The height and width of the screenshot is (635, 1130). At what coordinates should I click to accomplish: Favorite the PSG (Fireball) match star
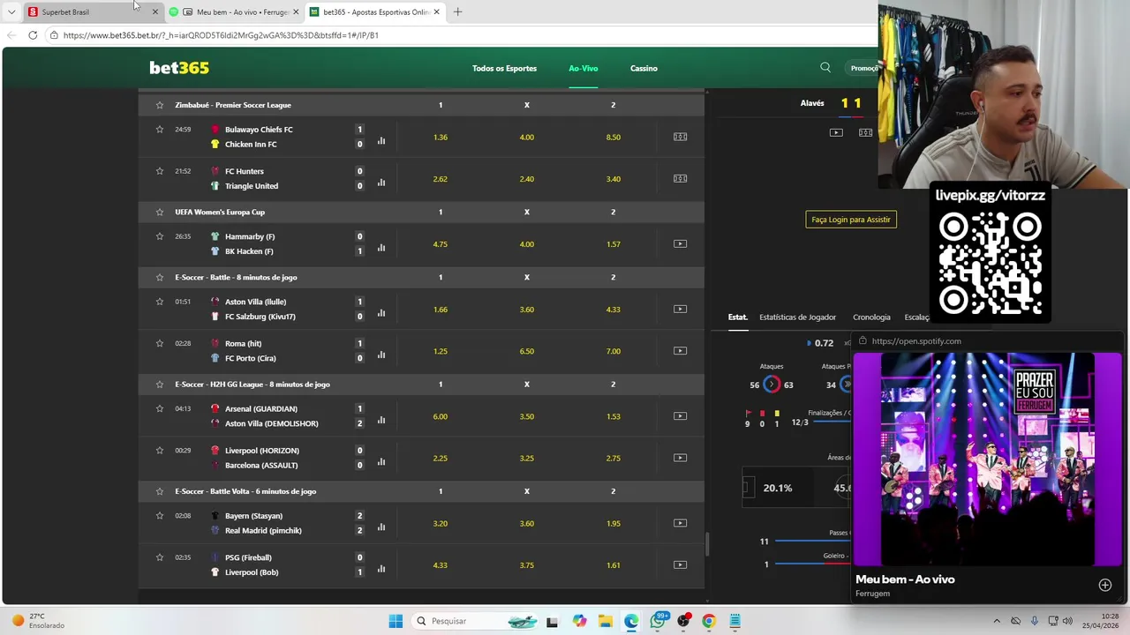coord(160,557)
